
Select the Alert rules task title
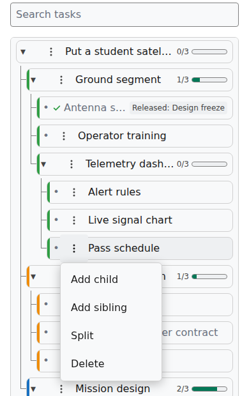[x=114, y=192]
